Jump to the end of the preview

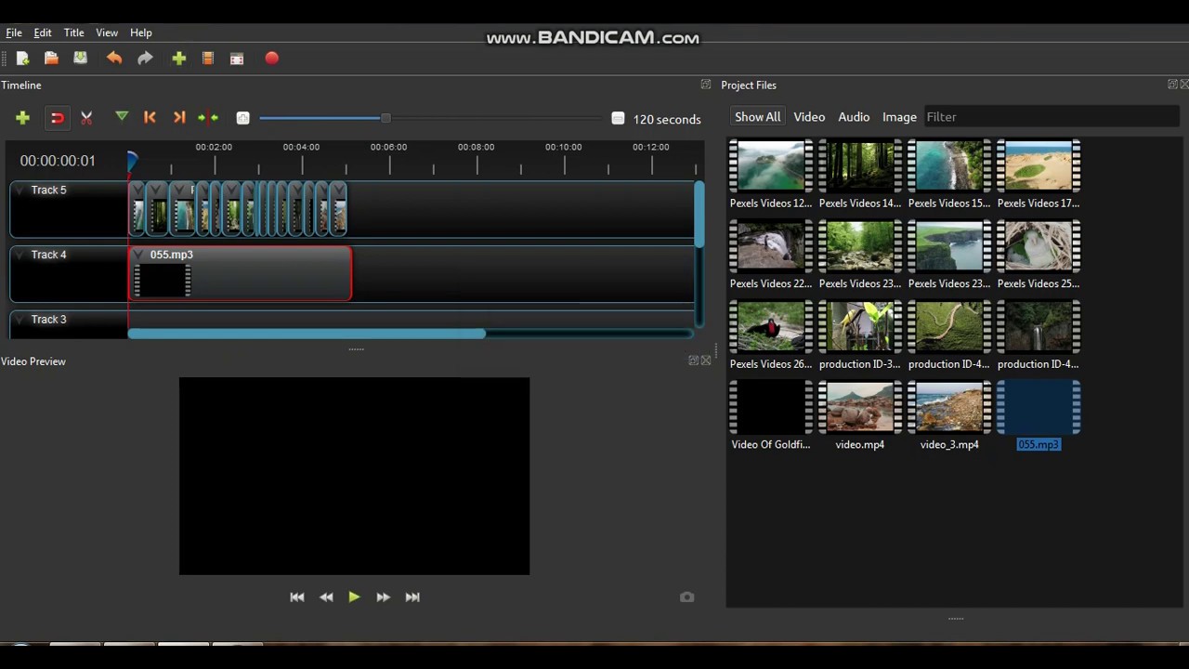click(x=412, y=597)
